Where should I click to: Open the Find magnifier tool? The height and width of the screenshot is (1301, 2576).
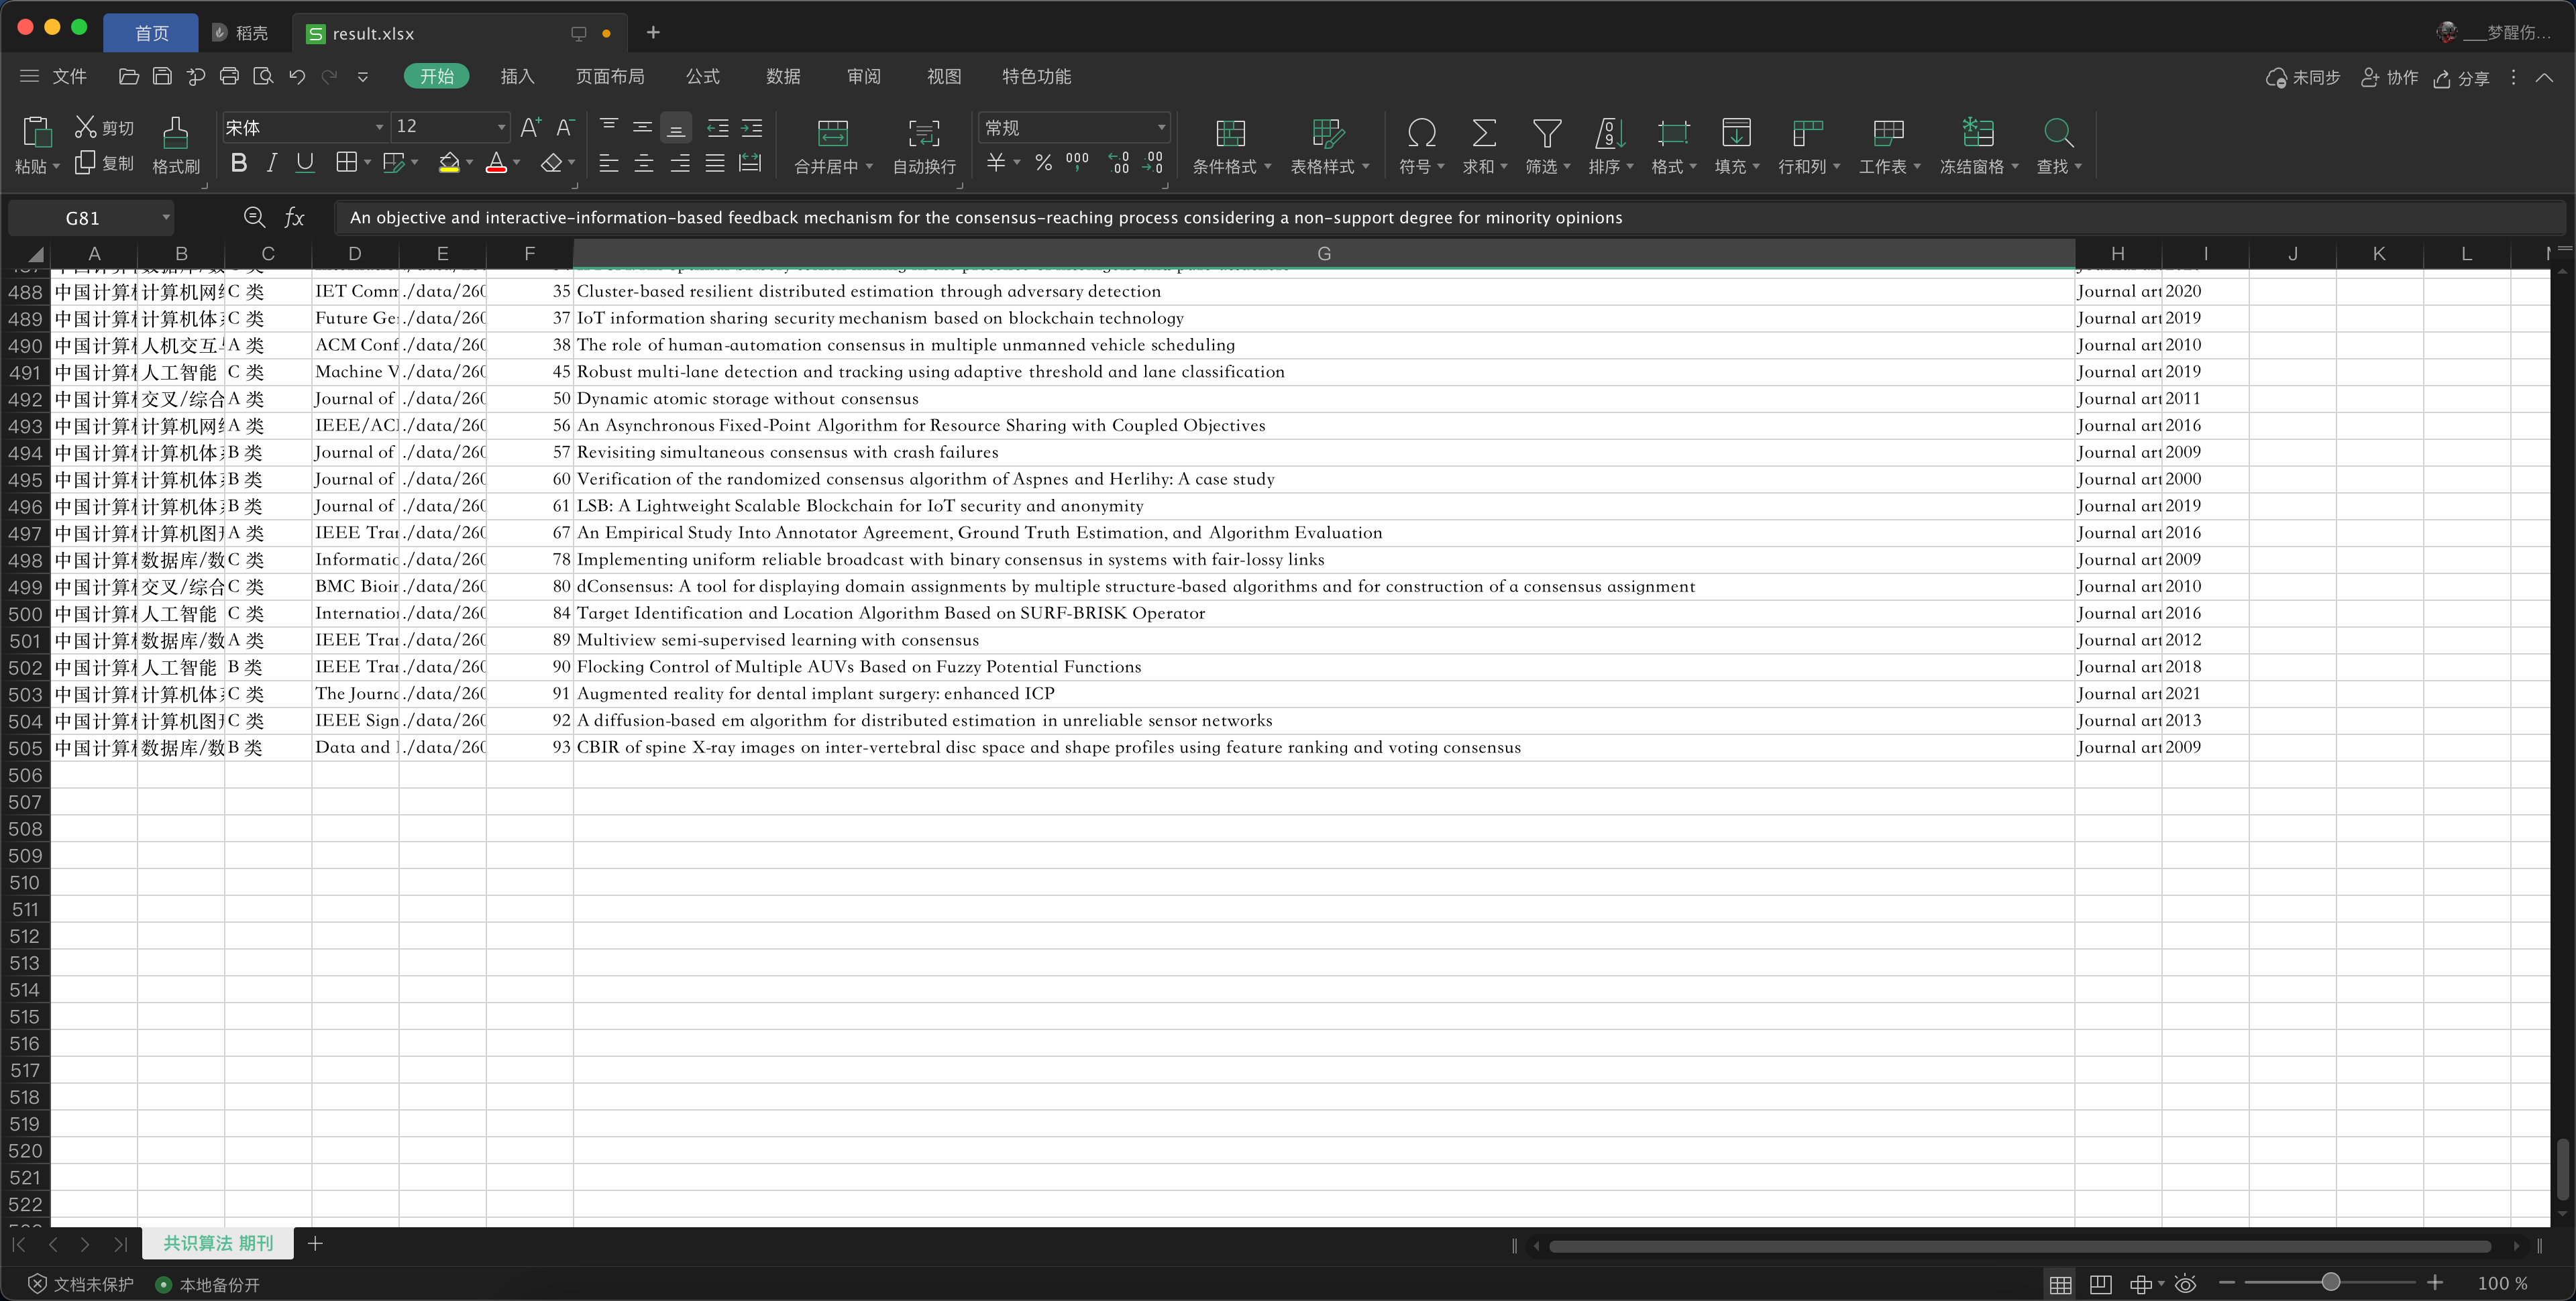(2057, 133)
